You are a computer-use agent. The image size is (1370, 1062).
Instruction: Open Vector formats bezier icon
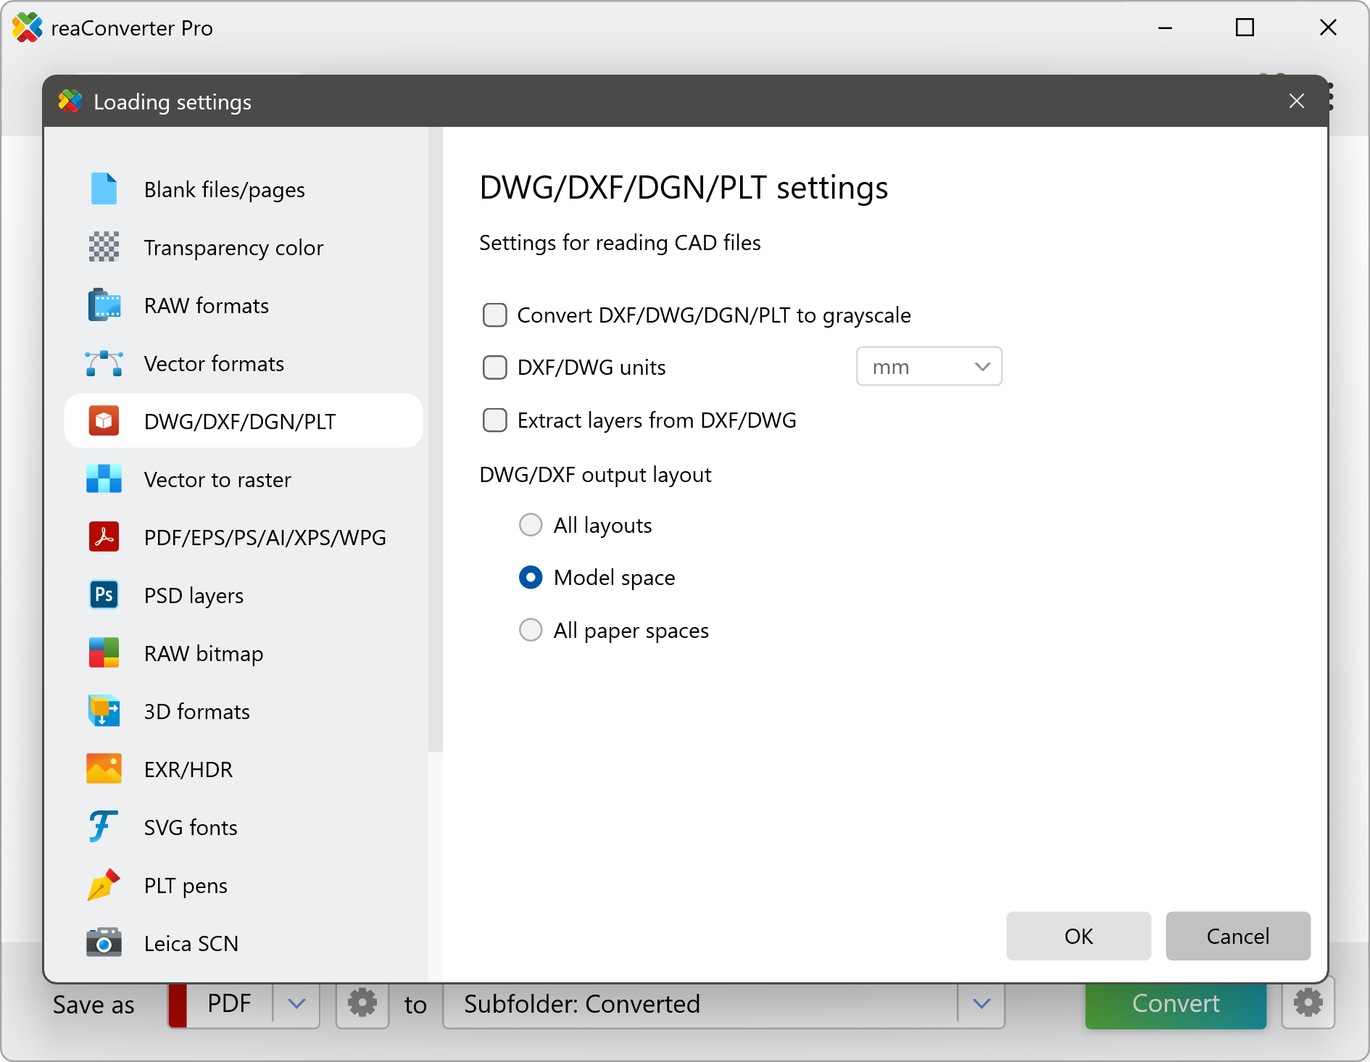[x=104, y=363]
